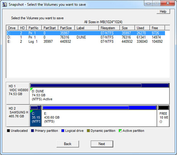The height and width of the screenshot is (155, 177).
Task: Close the Snapshot window
Action: point(168,3)
